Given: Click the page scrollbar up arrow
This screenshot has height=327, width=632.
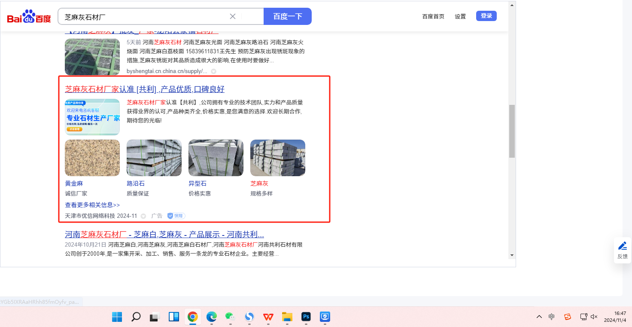Looking at the screenshot, I should 512,5.
